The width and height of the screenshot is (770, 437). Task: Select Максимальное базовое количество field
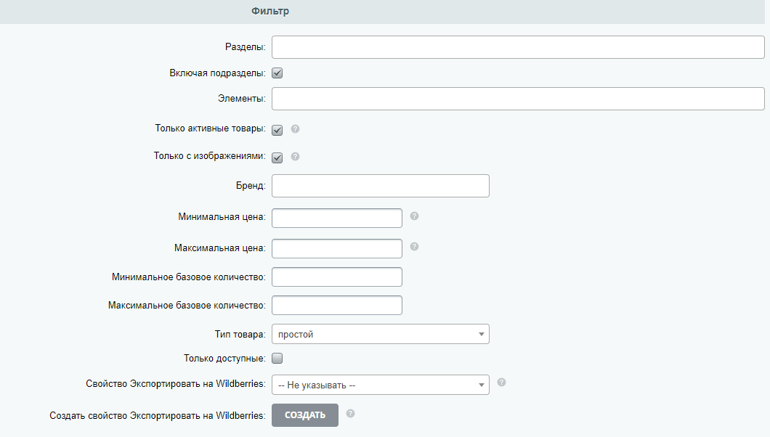337,305
